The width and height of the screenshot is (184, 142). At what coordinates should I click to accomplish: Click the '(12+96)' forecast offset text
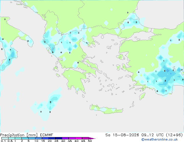174,135
